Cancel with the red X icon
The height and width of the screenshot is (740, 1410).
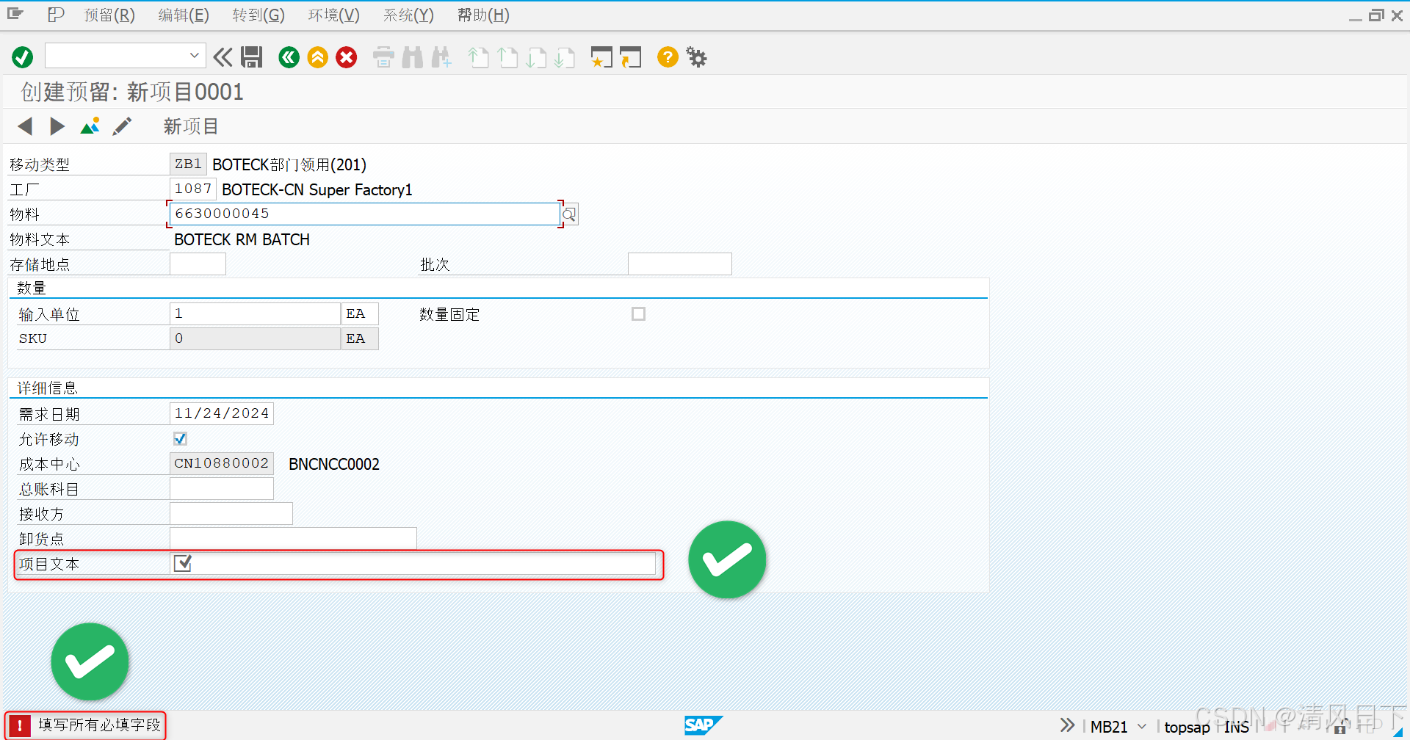click(x=347, y=57)
